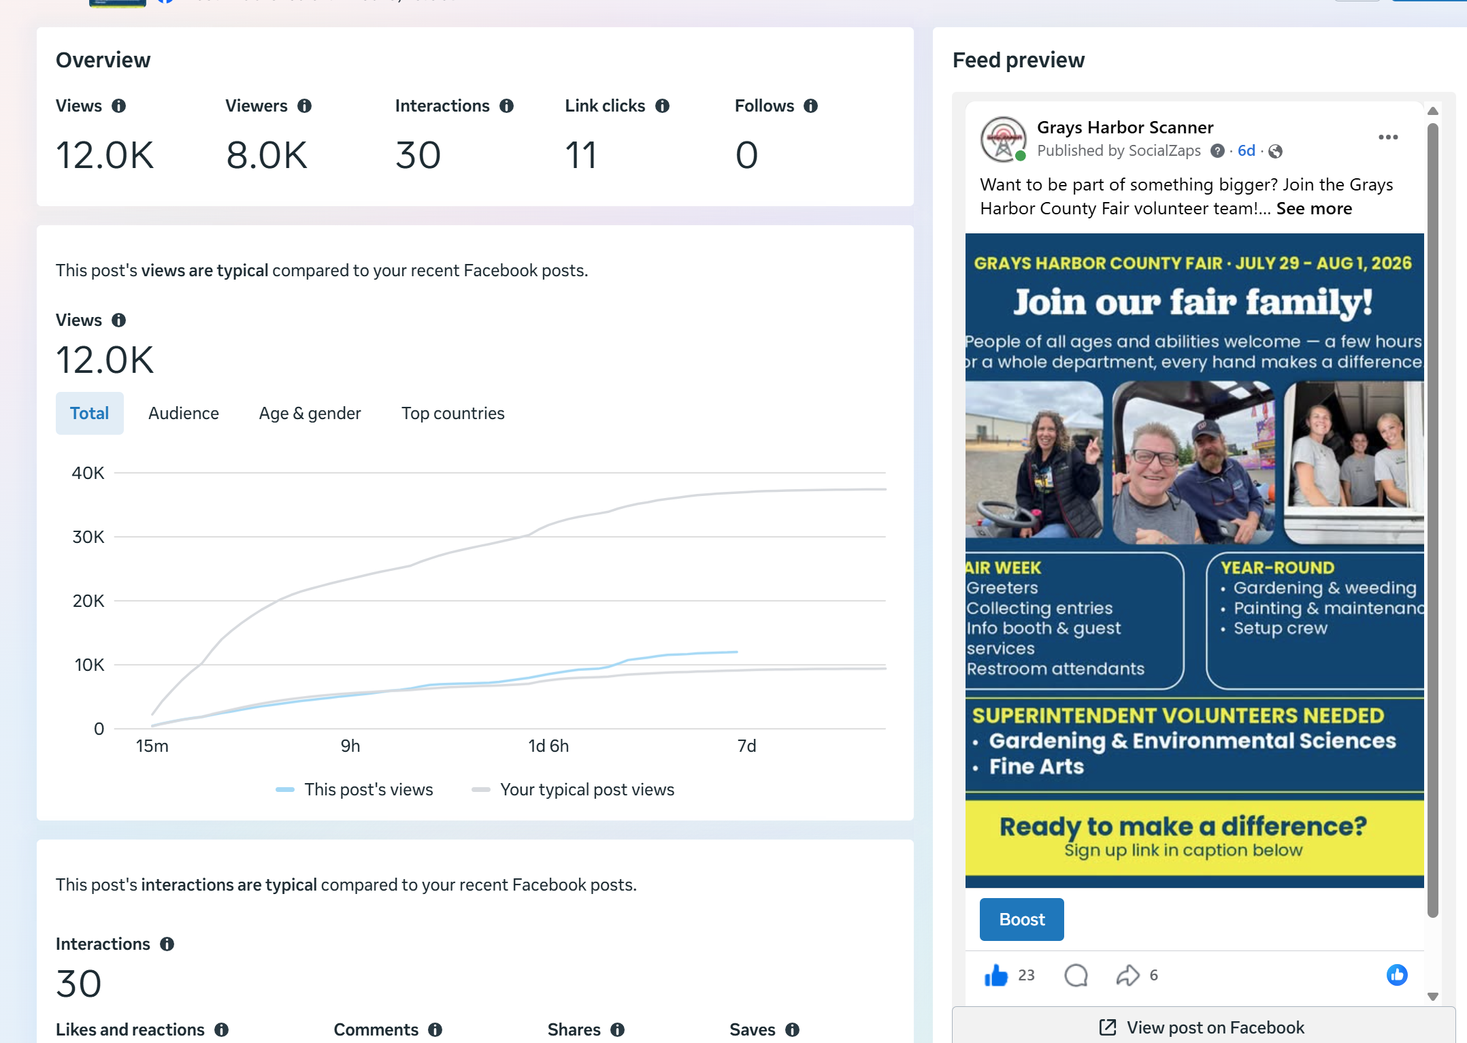
Task: Click the Comments info icon
Action: click(435, 1030)
